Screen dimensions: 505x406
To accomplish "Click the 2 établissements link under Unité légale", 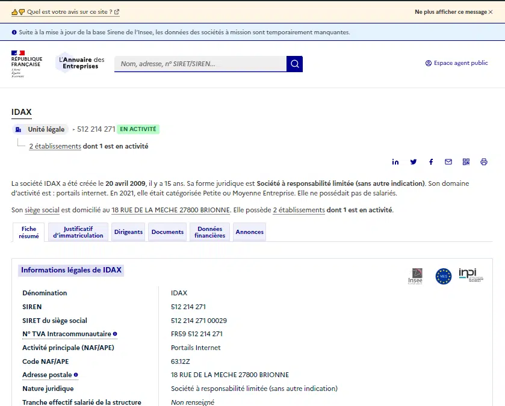I will click(55, 146).
